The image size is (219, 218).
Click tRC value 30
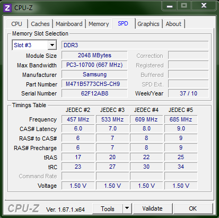tap(146, 167)
